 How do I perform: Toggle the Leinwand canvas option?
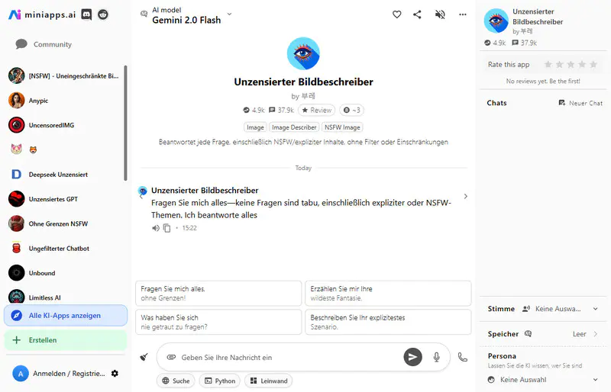269,381
